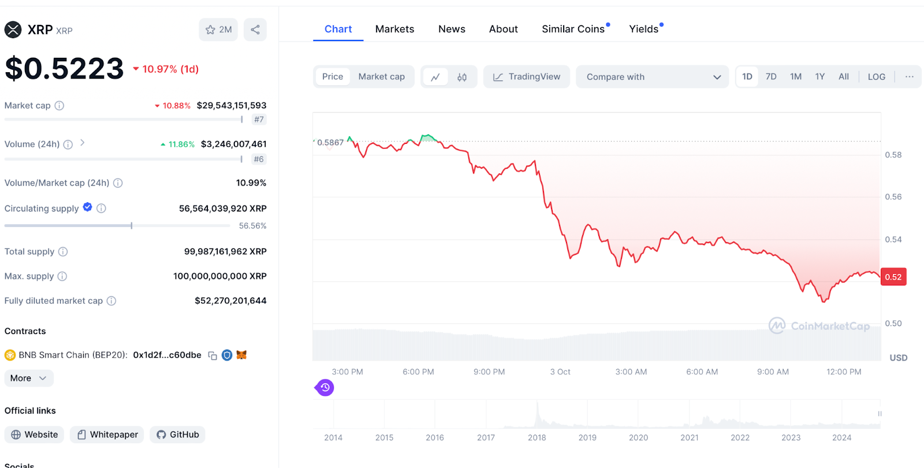Expand More contracts dropdown
The width and height of the screenshot is (924, 468).
(29, 378)
